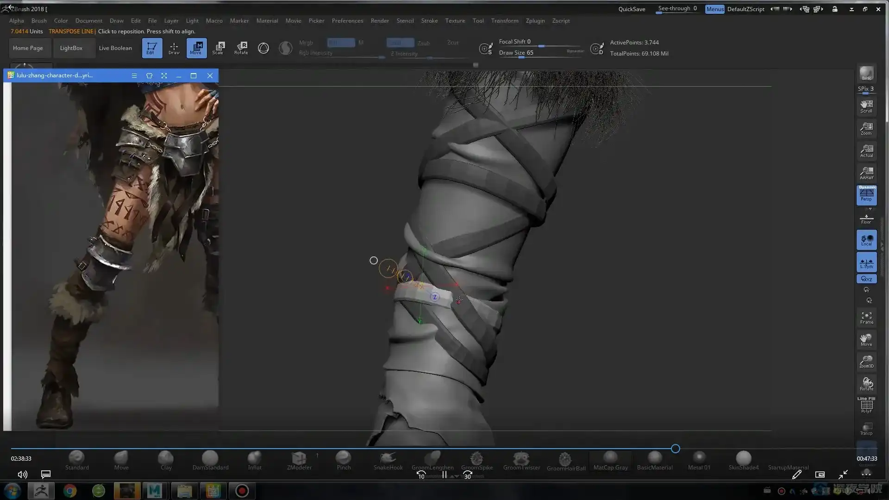Toggle Local transformations button
This screenshot has height=500, width=889.
[866, 240]
